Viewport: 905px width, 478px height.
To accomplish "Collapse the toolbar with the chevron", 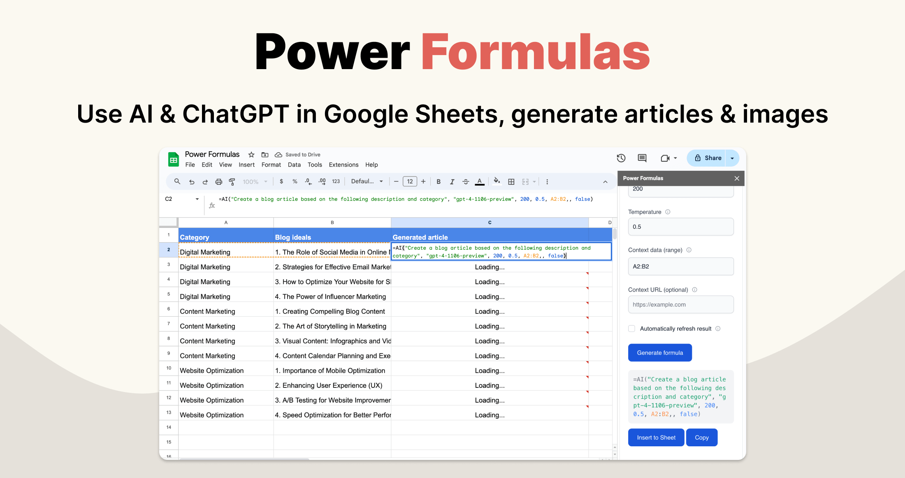I will point(605,181).
